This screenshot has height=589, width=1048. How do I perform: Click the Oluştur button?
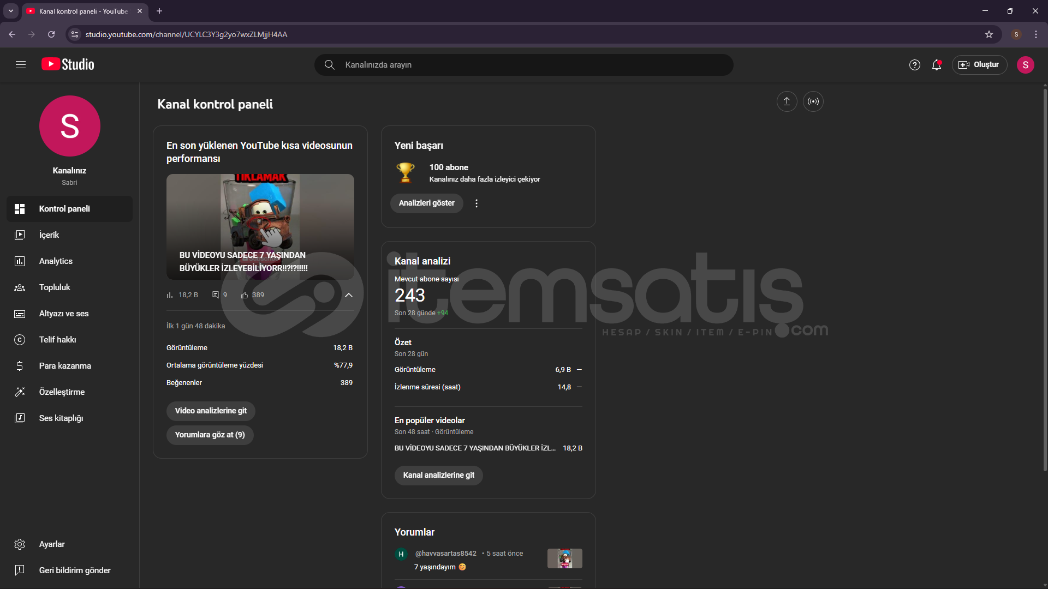tap(979, 65)
